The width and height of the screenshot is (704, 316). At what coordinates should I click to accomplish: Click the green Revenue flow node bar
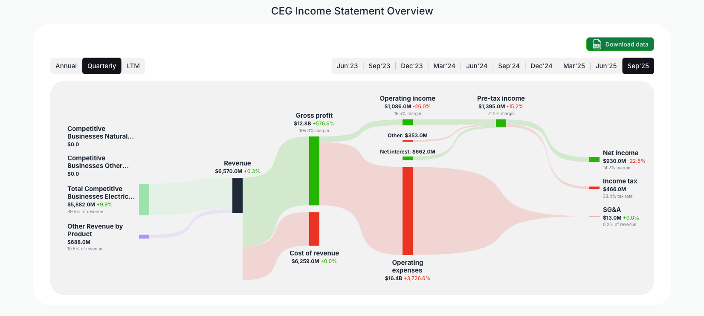click(x=145, y=199)
